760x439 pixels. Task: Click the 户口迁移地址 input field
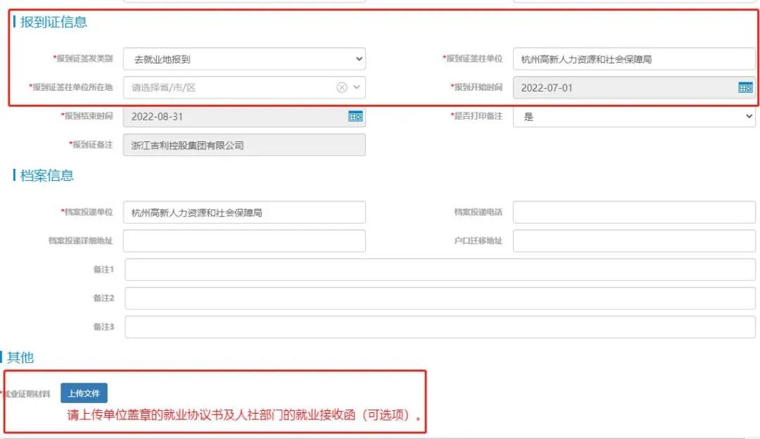click(634, 241)
